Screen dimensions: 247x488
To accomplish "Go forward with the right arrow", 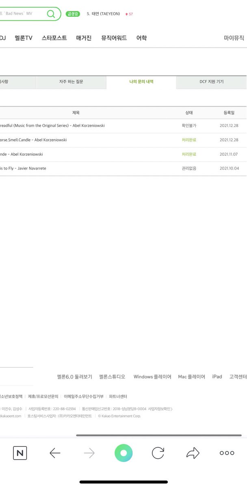I will tap(89, 453).
